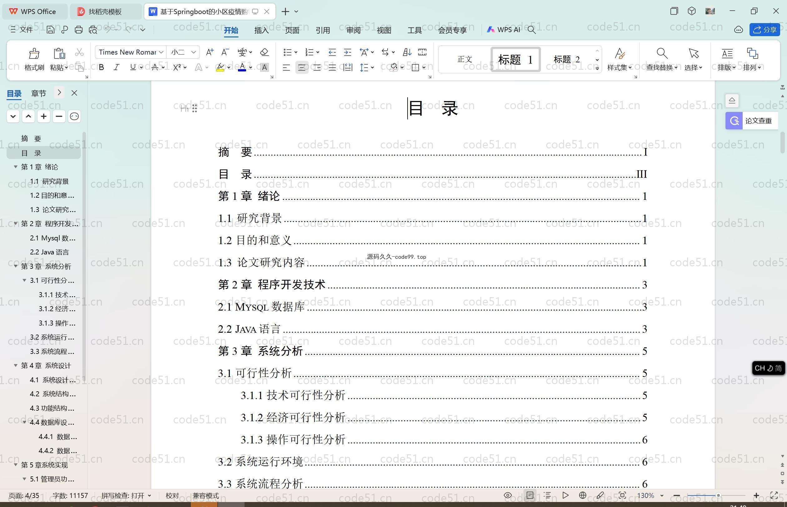
Task: Switch to the 审阅 ribbon tab
Action: click(x=354, y=30)
